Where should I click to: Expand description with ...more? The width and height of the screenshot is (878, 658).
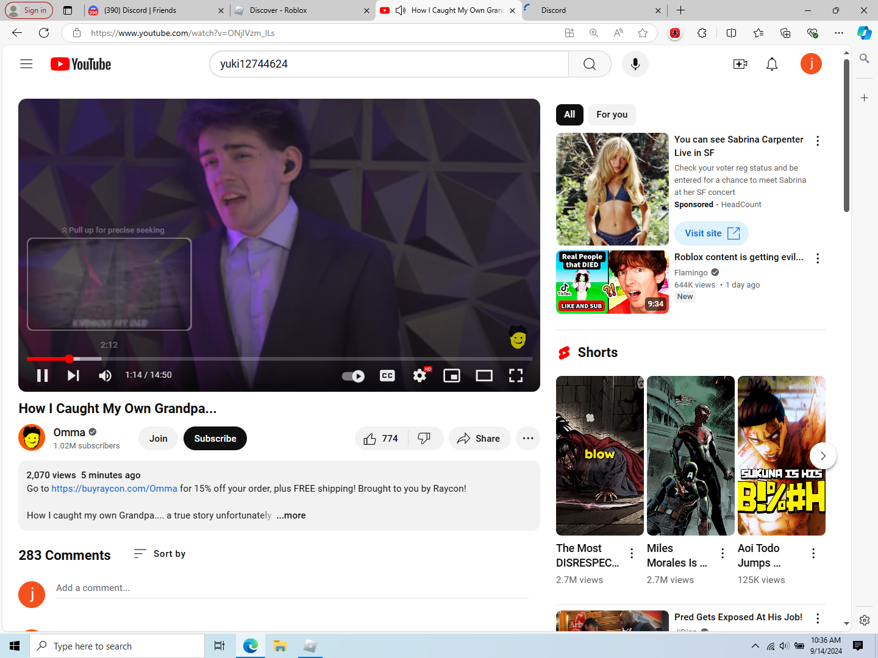pyautogui.click(x=291, y=515)
